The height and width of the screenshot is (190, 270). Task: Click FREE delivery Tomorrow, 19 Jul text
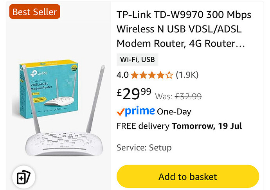pyautogui.click(x=179, y=126)
